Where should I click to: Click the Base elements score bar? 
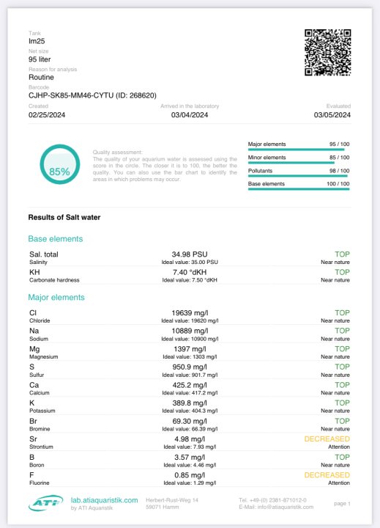(x=299, y=189)
